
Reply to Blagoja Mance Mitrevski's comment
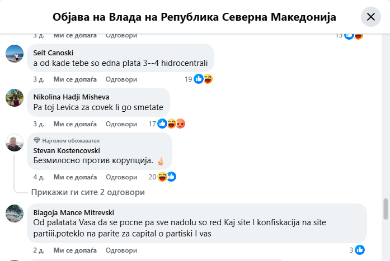coord(121,250)
